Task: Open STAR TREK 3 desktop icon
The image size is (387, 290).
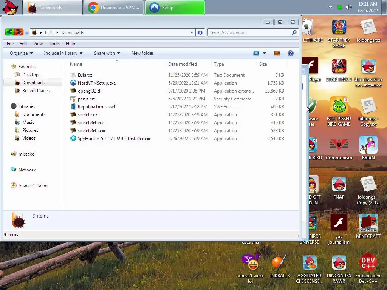Action: point(339,66)
